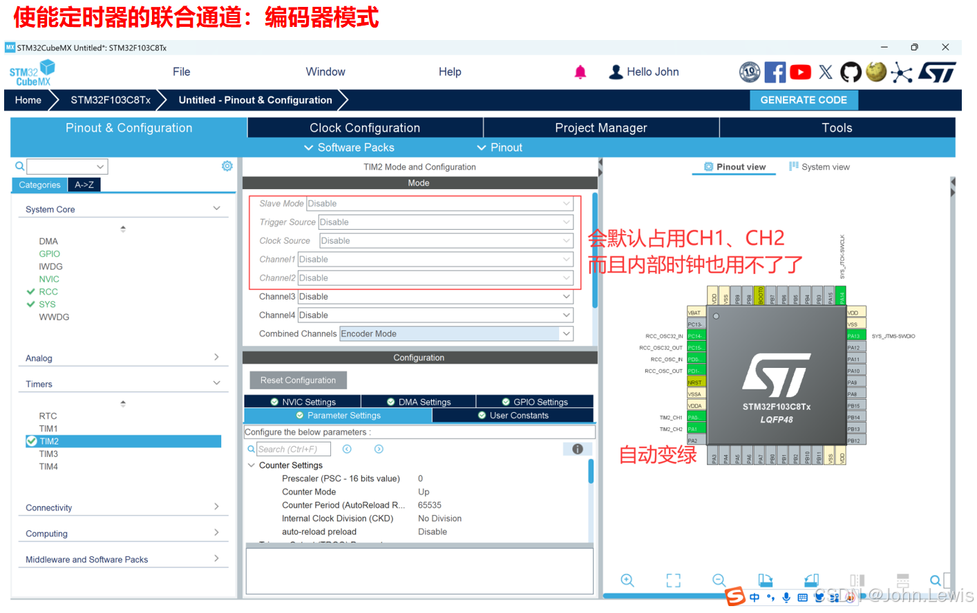Switch to the Tools tab

point(837,128)
